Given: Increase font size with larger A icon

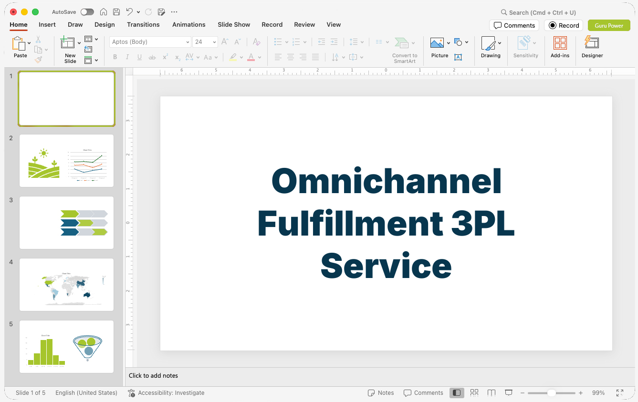Looking at the screenshot, I should click(225, 42).
